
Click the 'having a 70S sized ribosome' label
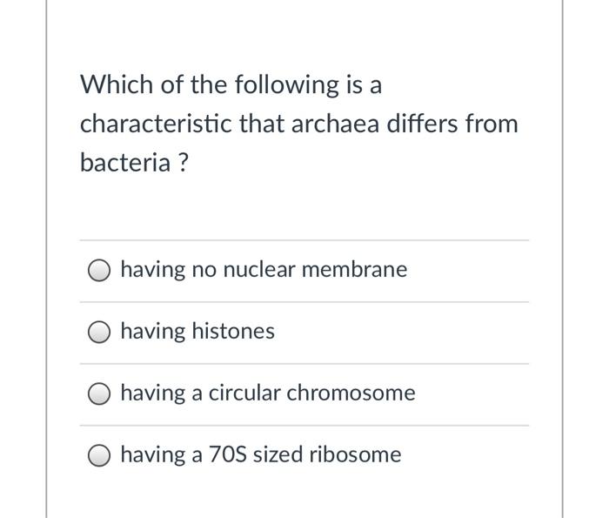click(x=261, y=454)
